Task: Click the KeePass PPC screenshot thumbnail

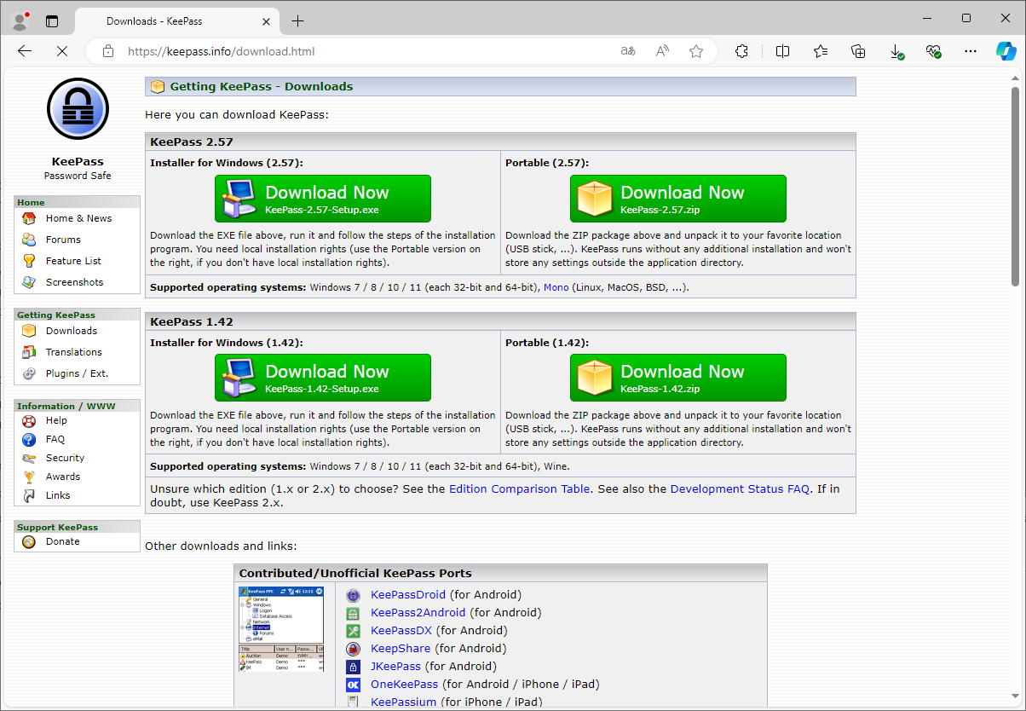Action: tap(281, 629)
